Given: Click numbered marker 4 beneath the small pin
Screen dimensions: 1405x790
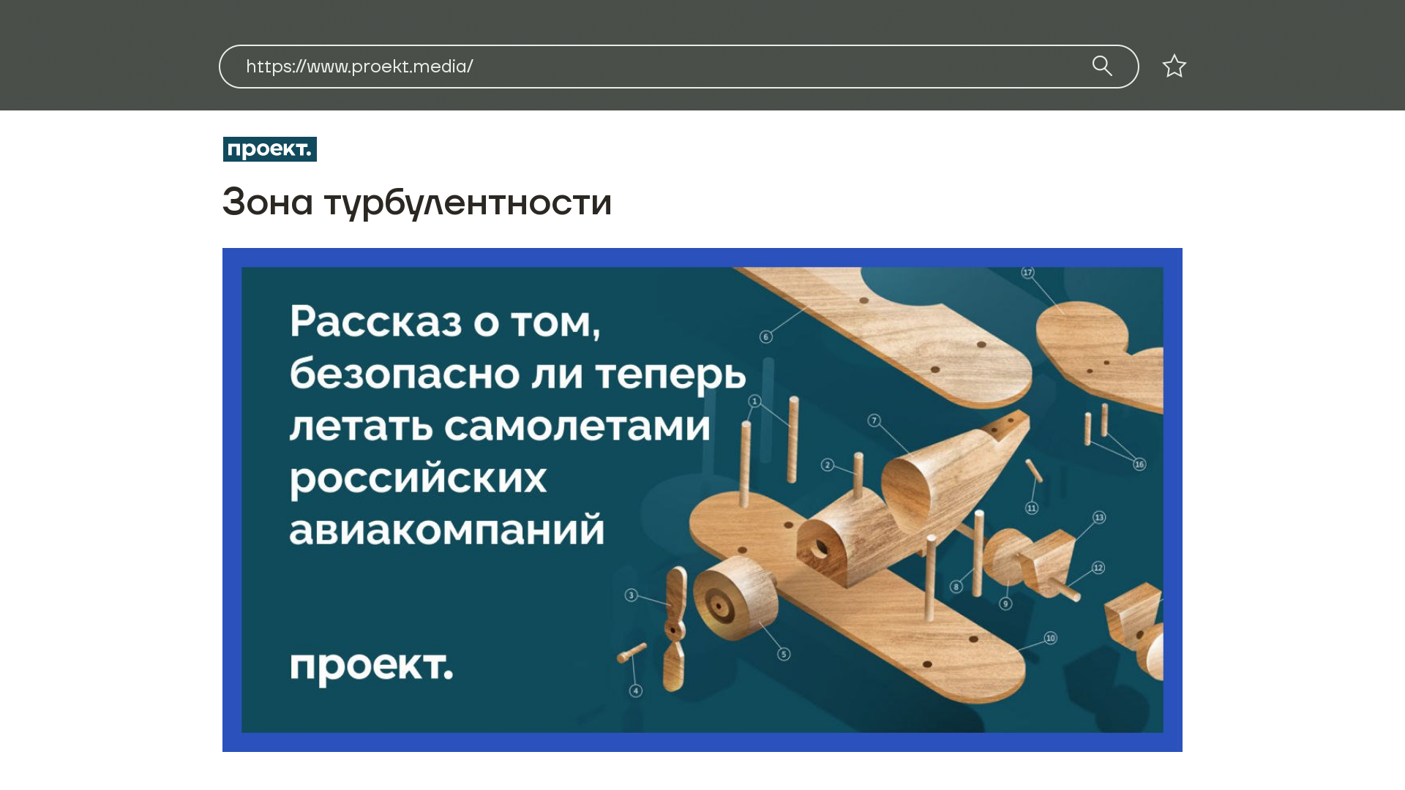Looking at the screenshot, I should tap(636, 691).
